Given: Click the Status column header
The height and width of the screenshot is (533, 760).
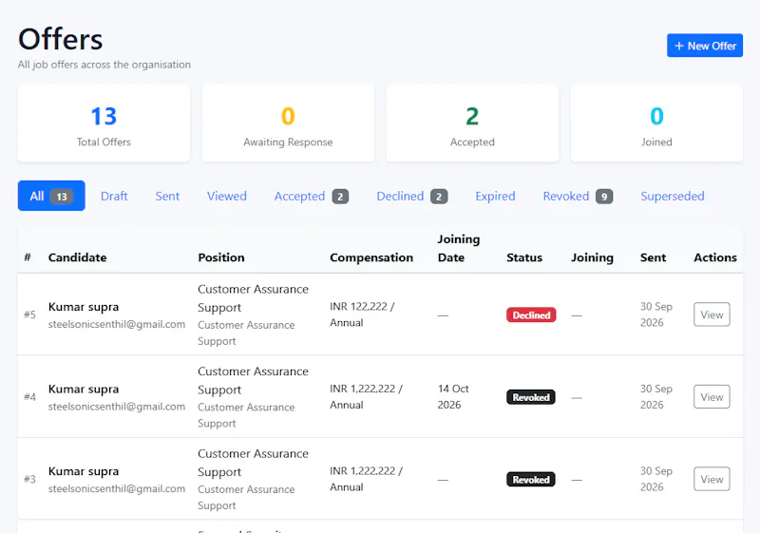Looking at the screenshot, I should point(524,257).
